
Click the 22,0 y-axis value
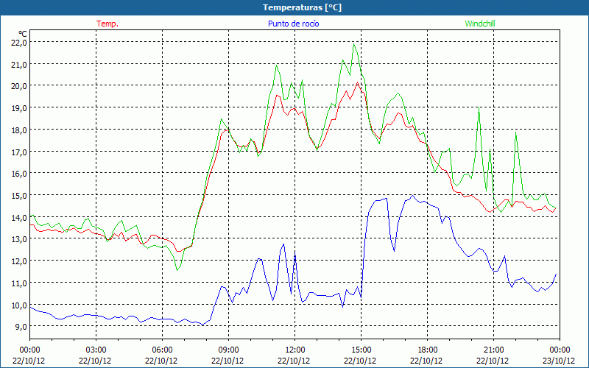(x=19, y=43)
